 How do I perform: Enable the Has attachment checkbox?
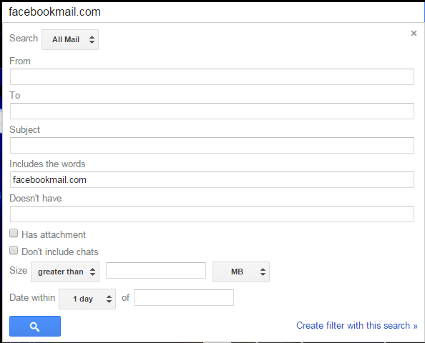(x=14, y=234)
